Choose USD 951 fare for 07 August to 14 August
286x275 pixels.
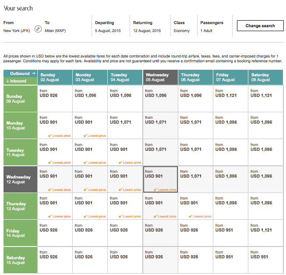pyautogui.click(x=230, y=233)
